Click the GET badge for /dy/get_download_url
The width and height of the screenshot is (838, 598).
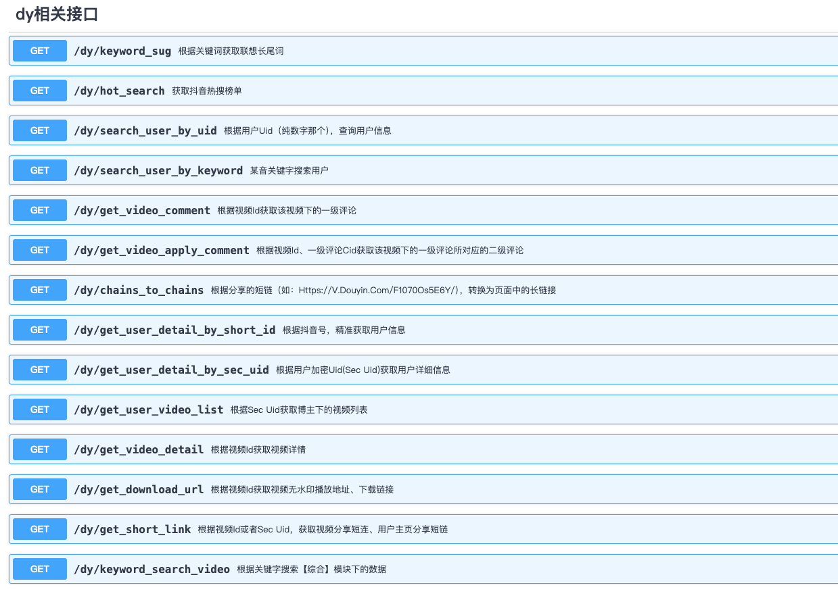(x=40, y=489)
